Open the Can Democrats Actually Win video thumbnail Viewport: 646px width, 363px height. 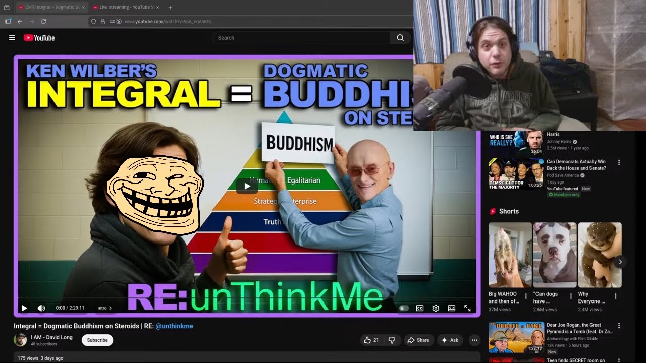(516, 174)
